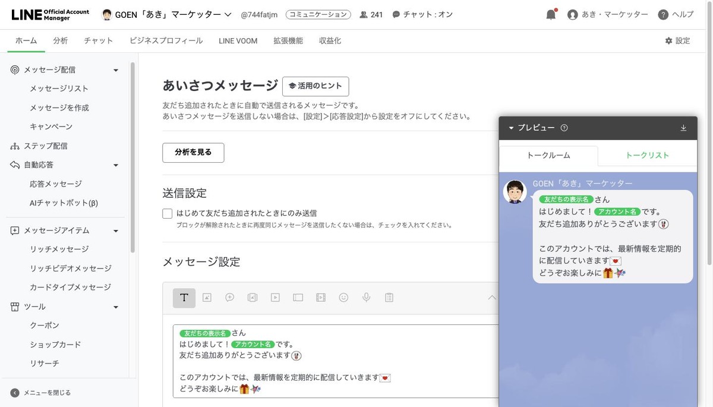This screenshot has width=713, height=407.
Task: Open リッチメッセージ in the sidebar
Action: pos(59,250)
